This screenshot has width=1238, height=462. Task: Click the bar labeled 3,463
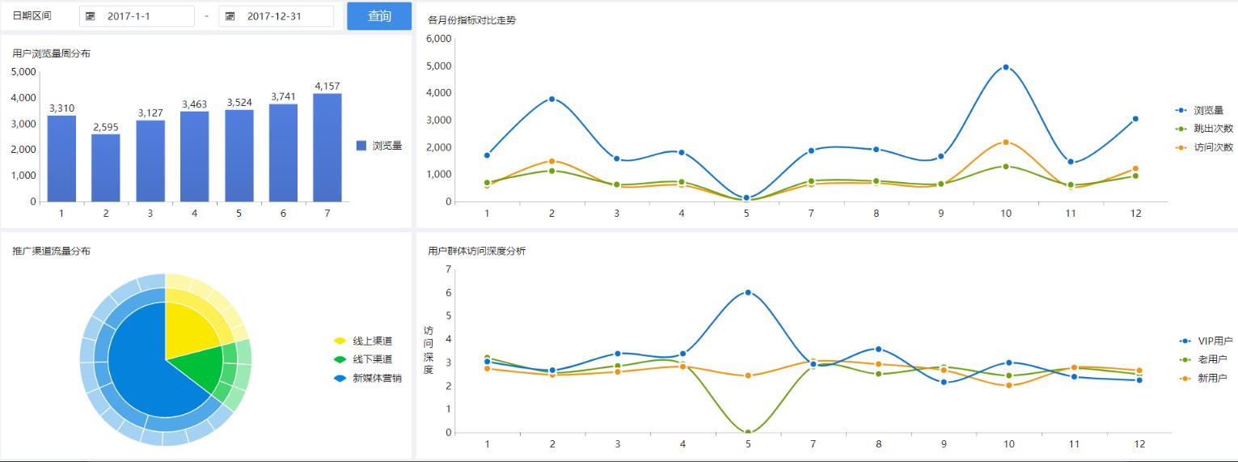pos(195,156)
